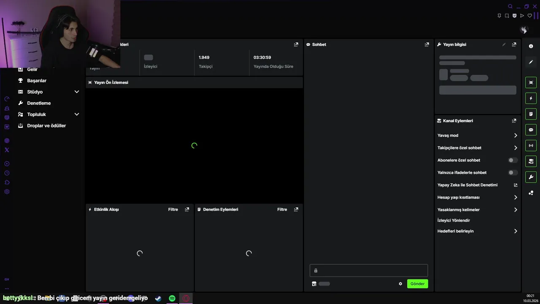
Task: Expand Yavaş mod options
Action: 516,136
